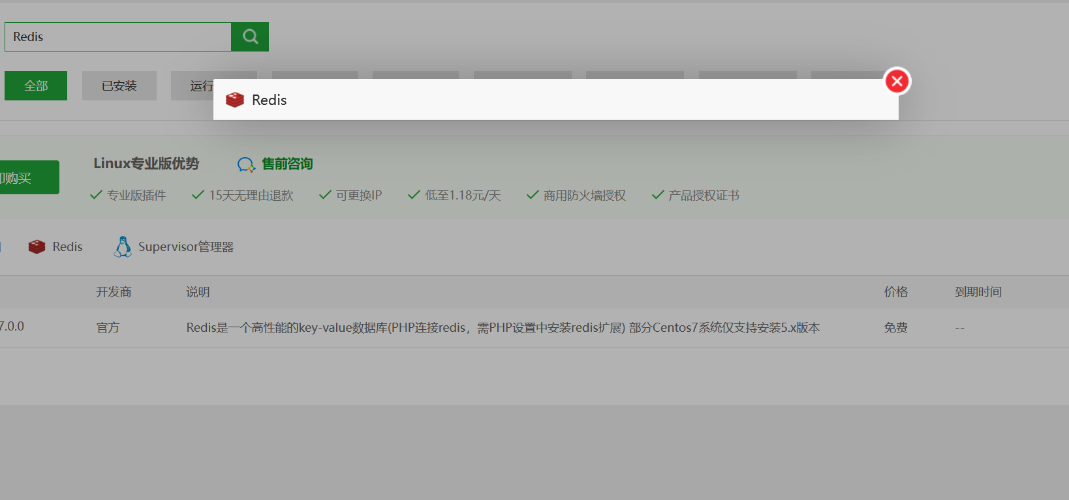This screenshot has height=500, width=1069.
Task: Open Supervisor管理器 shortcut
Action: (186, 246)
